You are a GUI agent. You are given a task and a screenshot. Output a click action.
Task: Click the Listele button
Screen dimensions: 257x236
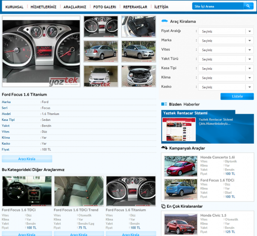[x=237, y=97]
